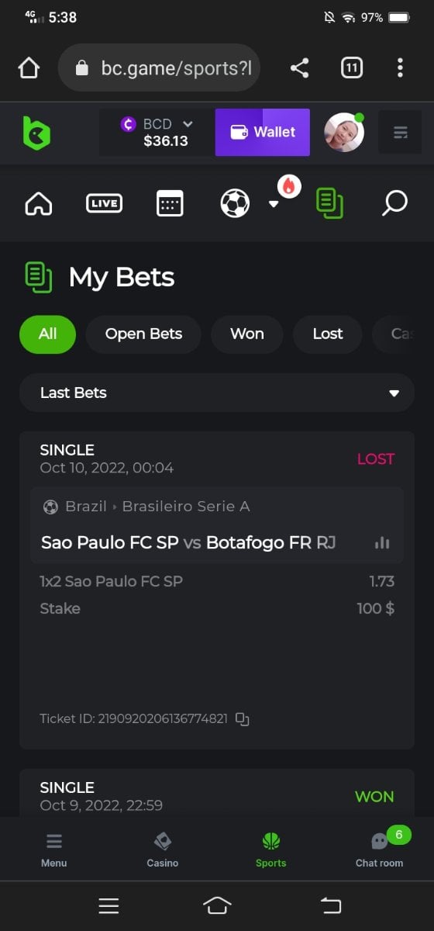Open the LIVE events icon

pyautogui.click(x=104, y=204)
